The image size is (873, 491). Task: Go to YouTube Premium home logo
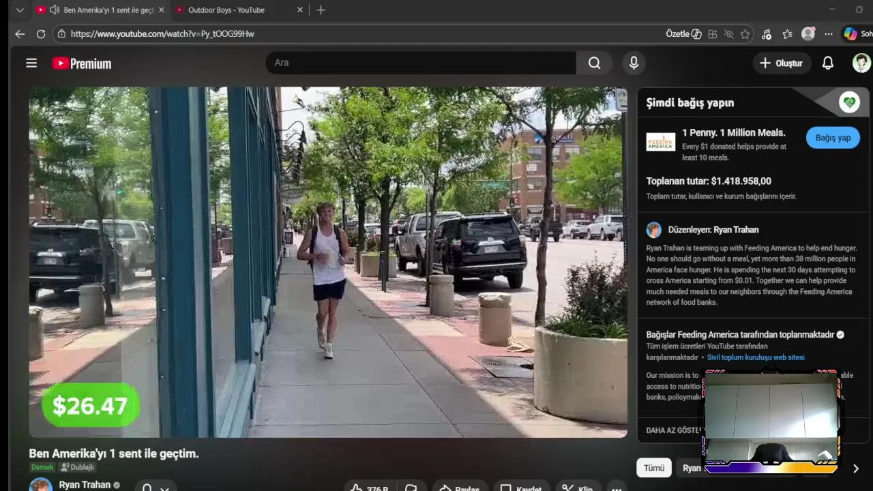click(x=82, y=63)
